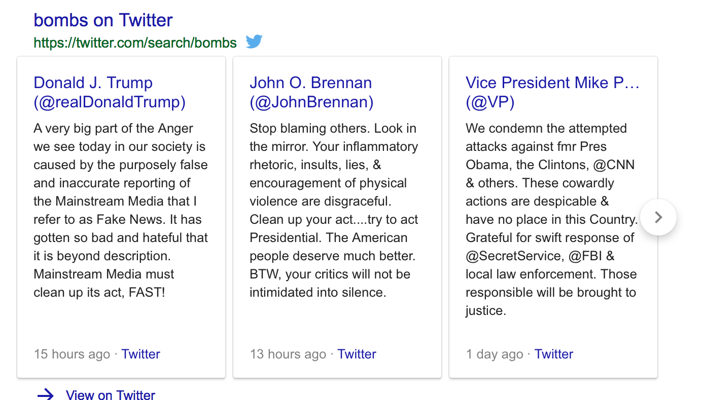The image size is (701, 400).
Task: Click Trump's tweet text about Mainstream Media
Action: click(121, 210)
